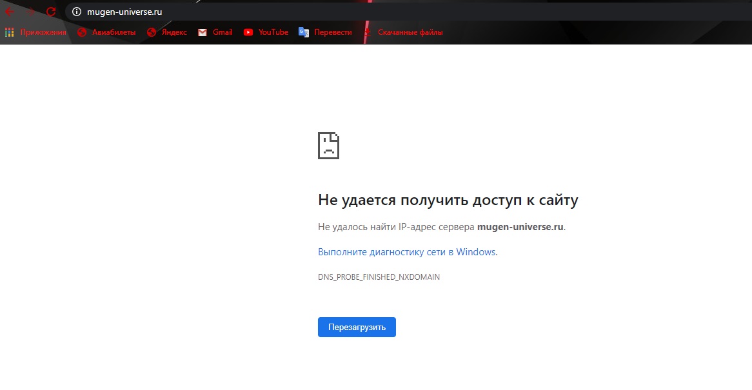Click the forward navigation arrow
This screenshot has height=390, width=752.
[30, 12]
